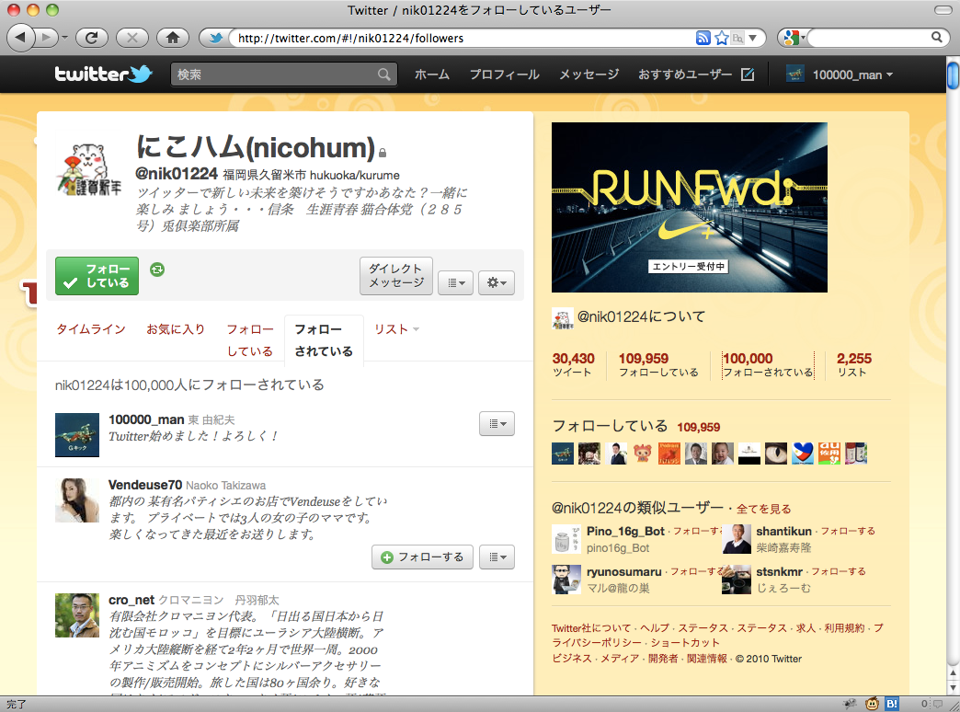This screenshot has height=712, width=960.
Task: Open the list menu for Vendeuse70 row
Action: point(497,557)
